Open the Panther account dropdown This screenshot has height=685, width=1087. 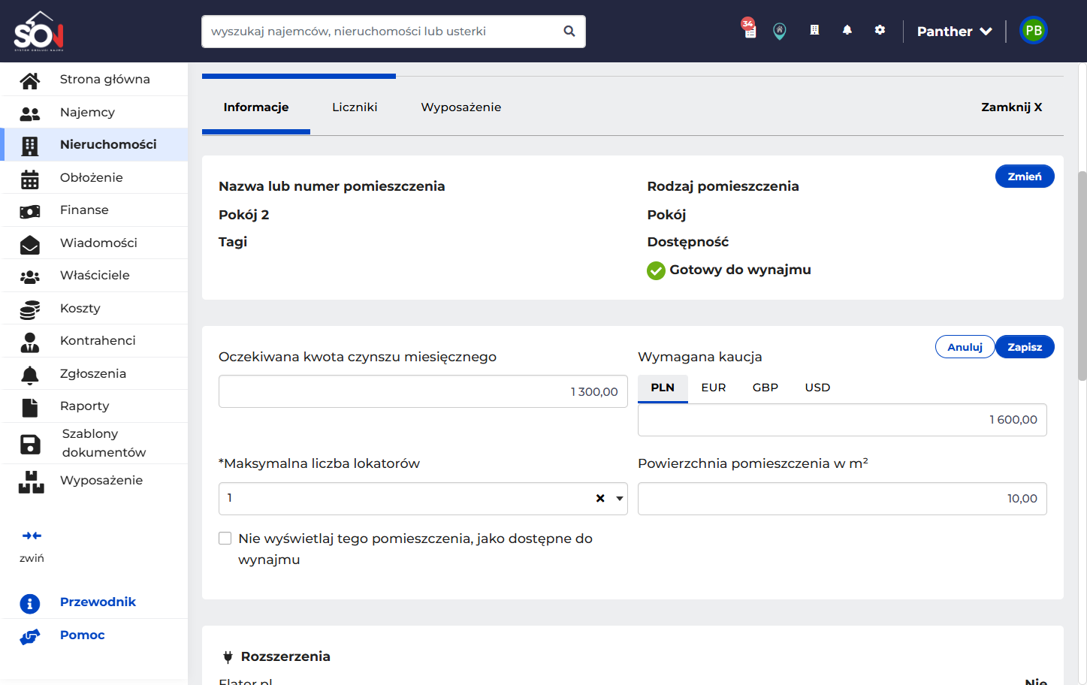pos(955,32)
